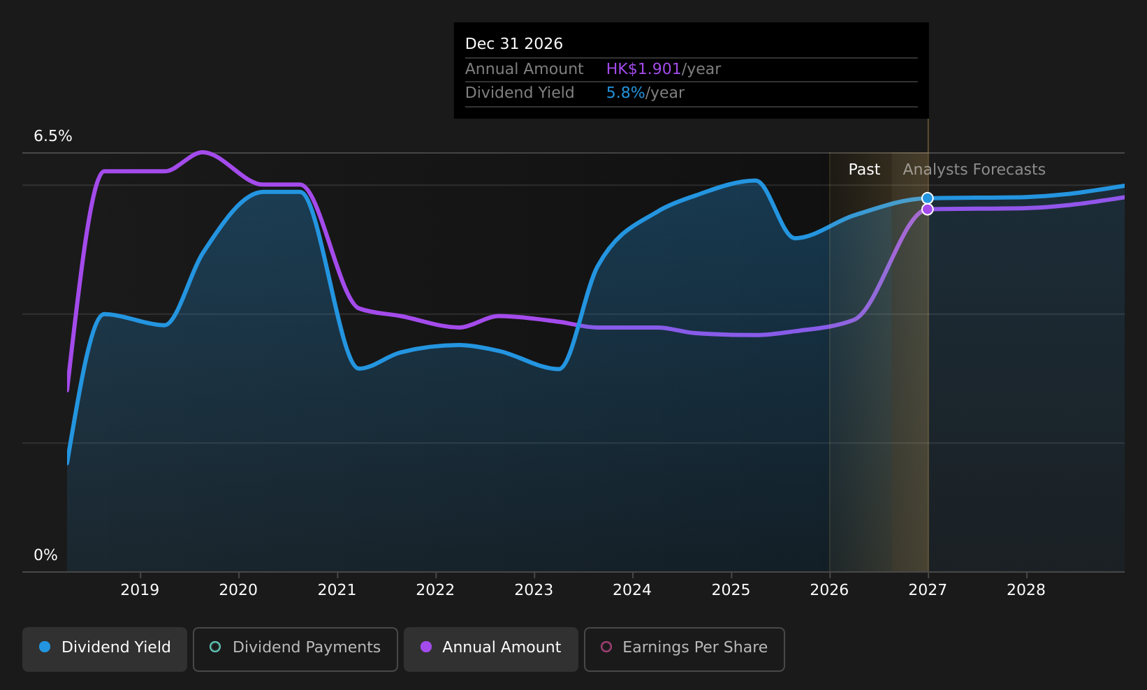Viewport: 1147px width, 690px height.
Task: Select the 2020 axis label
Action: (238, 590)
